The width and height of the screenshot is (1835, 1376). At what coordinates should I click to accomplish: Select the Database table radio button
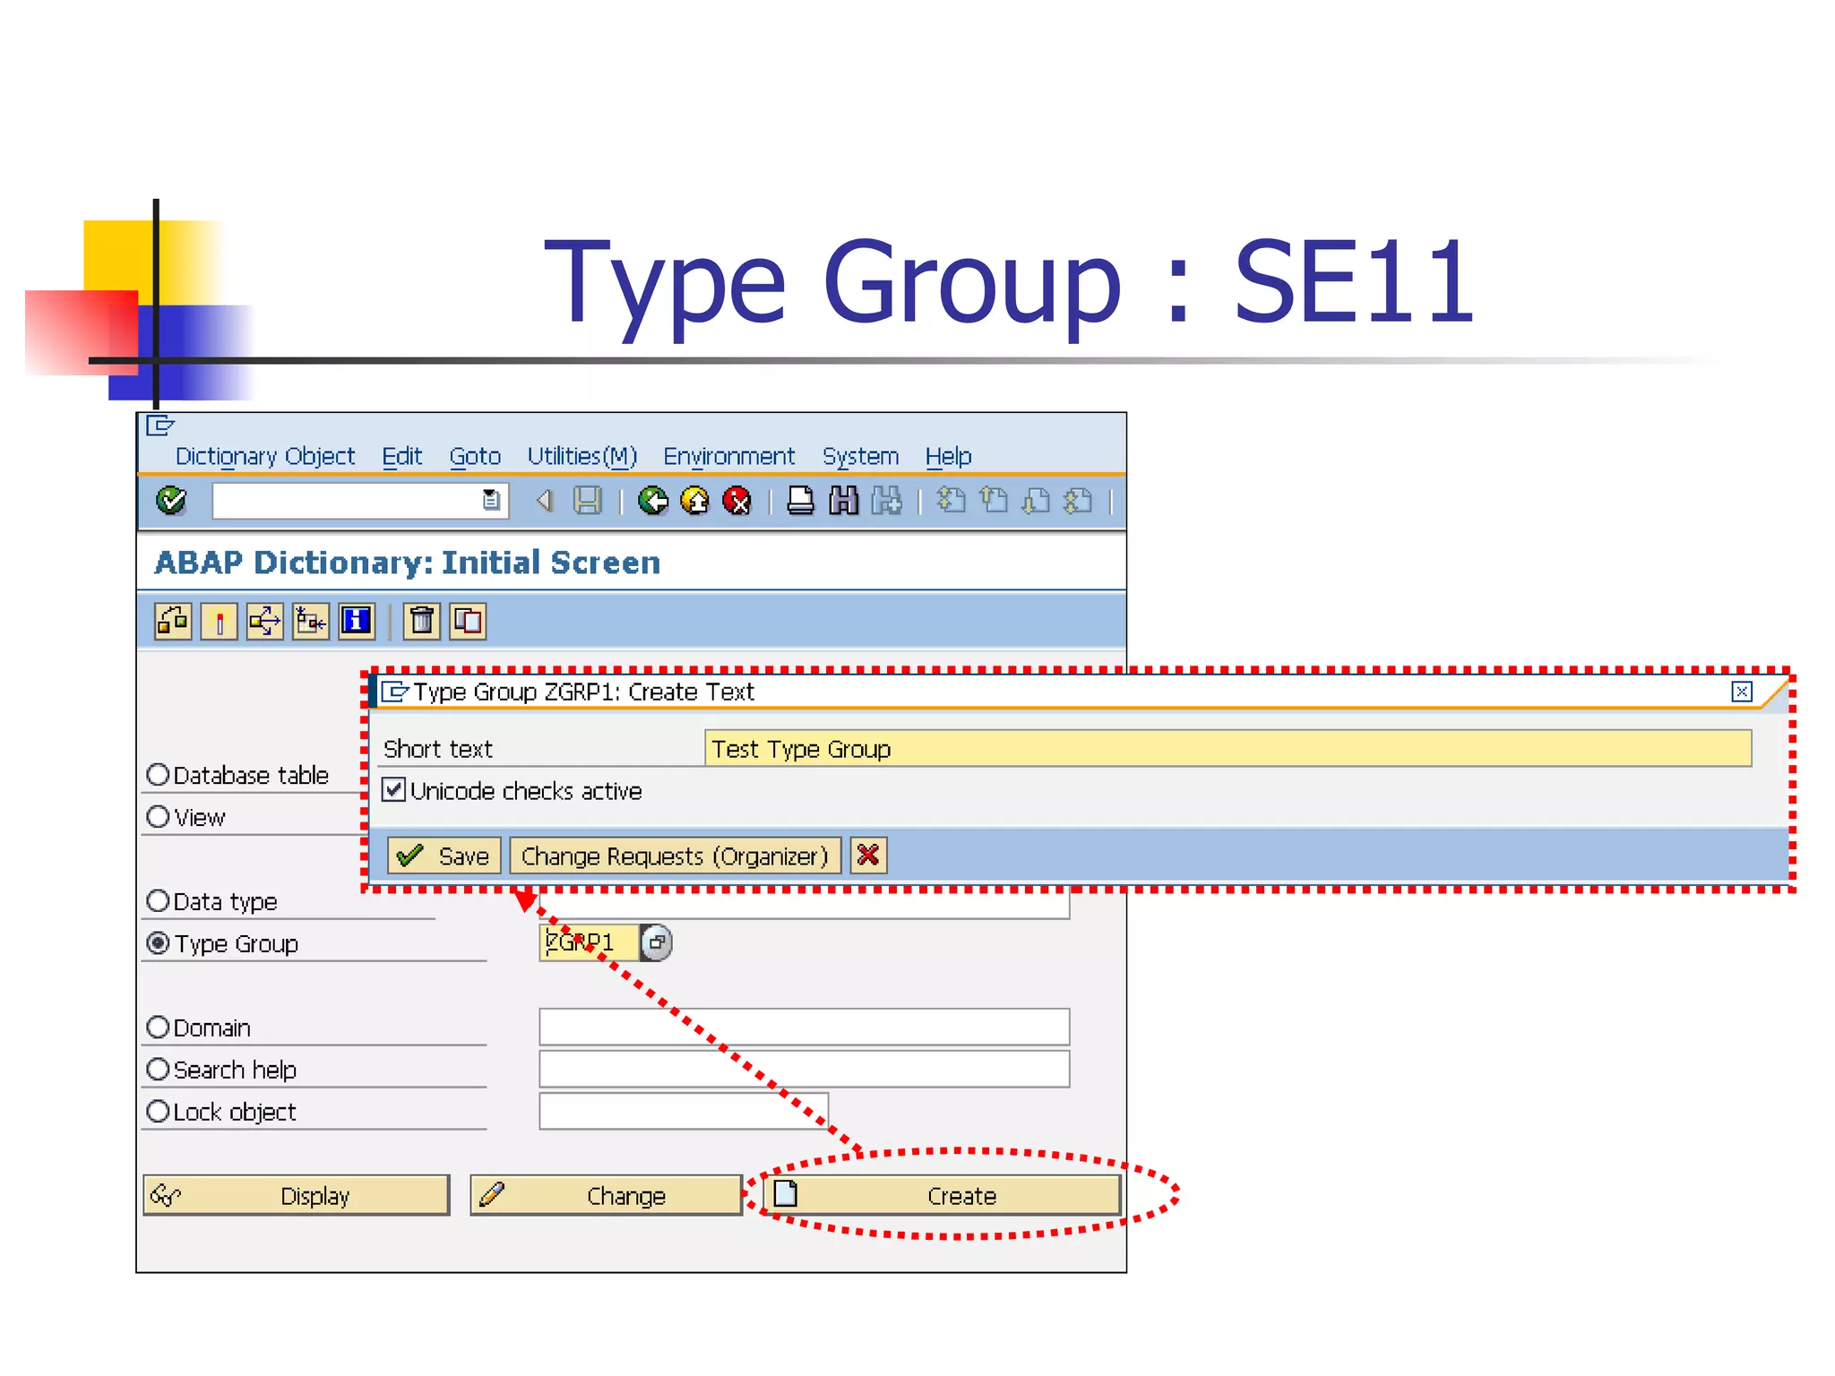pyautogui.click(x=158, y=775)
